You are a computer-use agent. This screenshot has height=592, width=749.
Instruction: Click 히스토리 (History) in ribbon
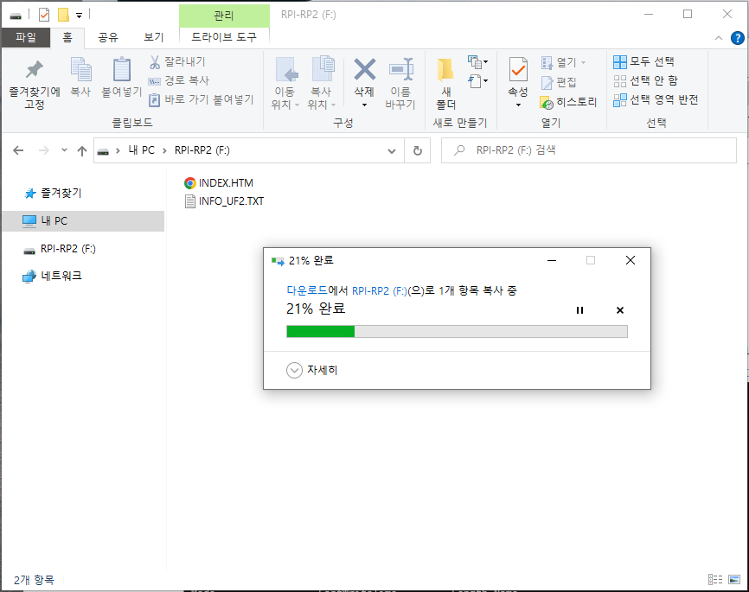(x=568, y=102)
